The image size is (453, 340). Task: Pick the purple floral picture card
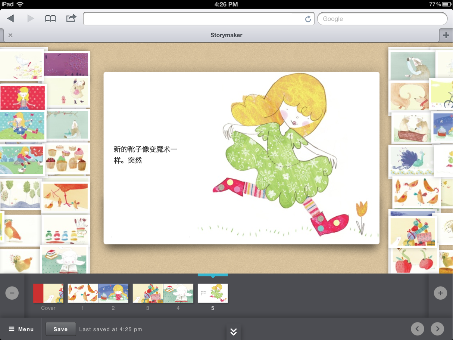[x=66, y=64]
